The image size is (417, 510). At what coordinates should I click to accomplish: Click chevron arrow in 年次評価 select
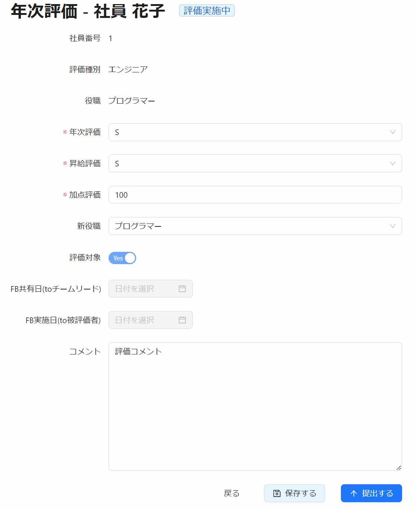392,132
